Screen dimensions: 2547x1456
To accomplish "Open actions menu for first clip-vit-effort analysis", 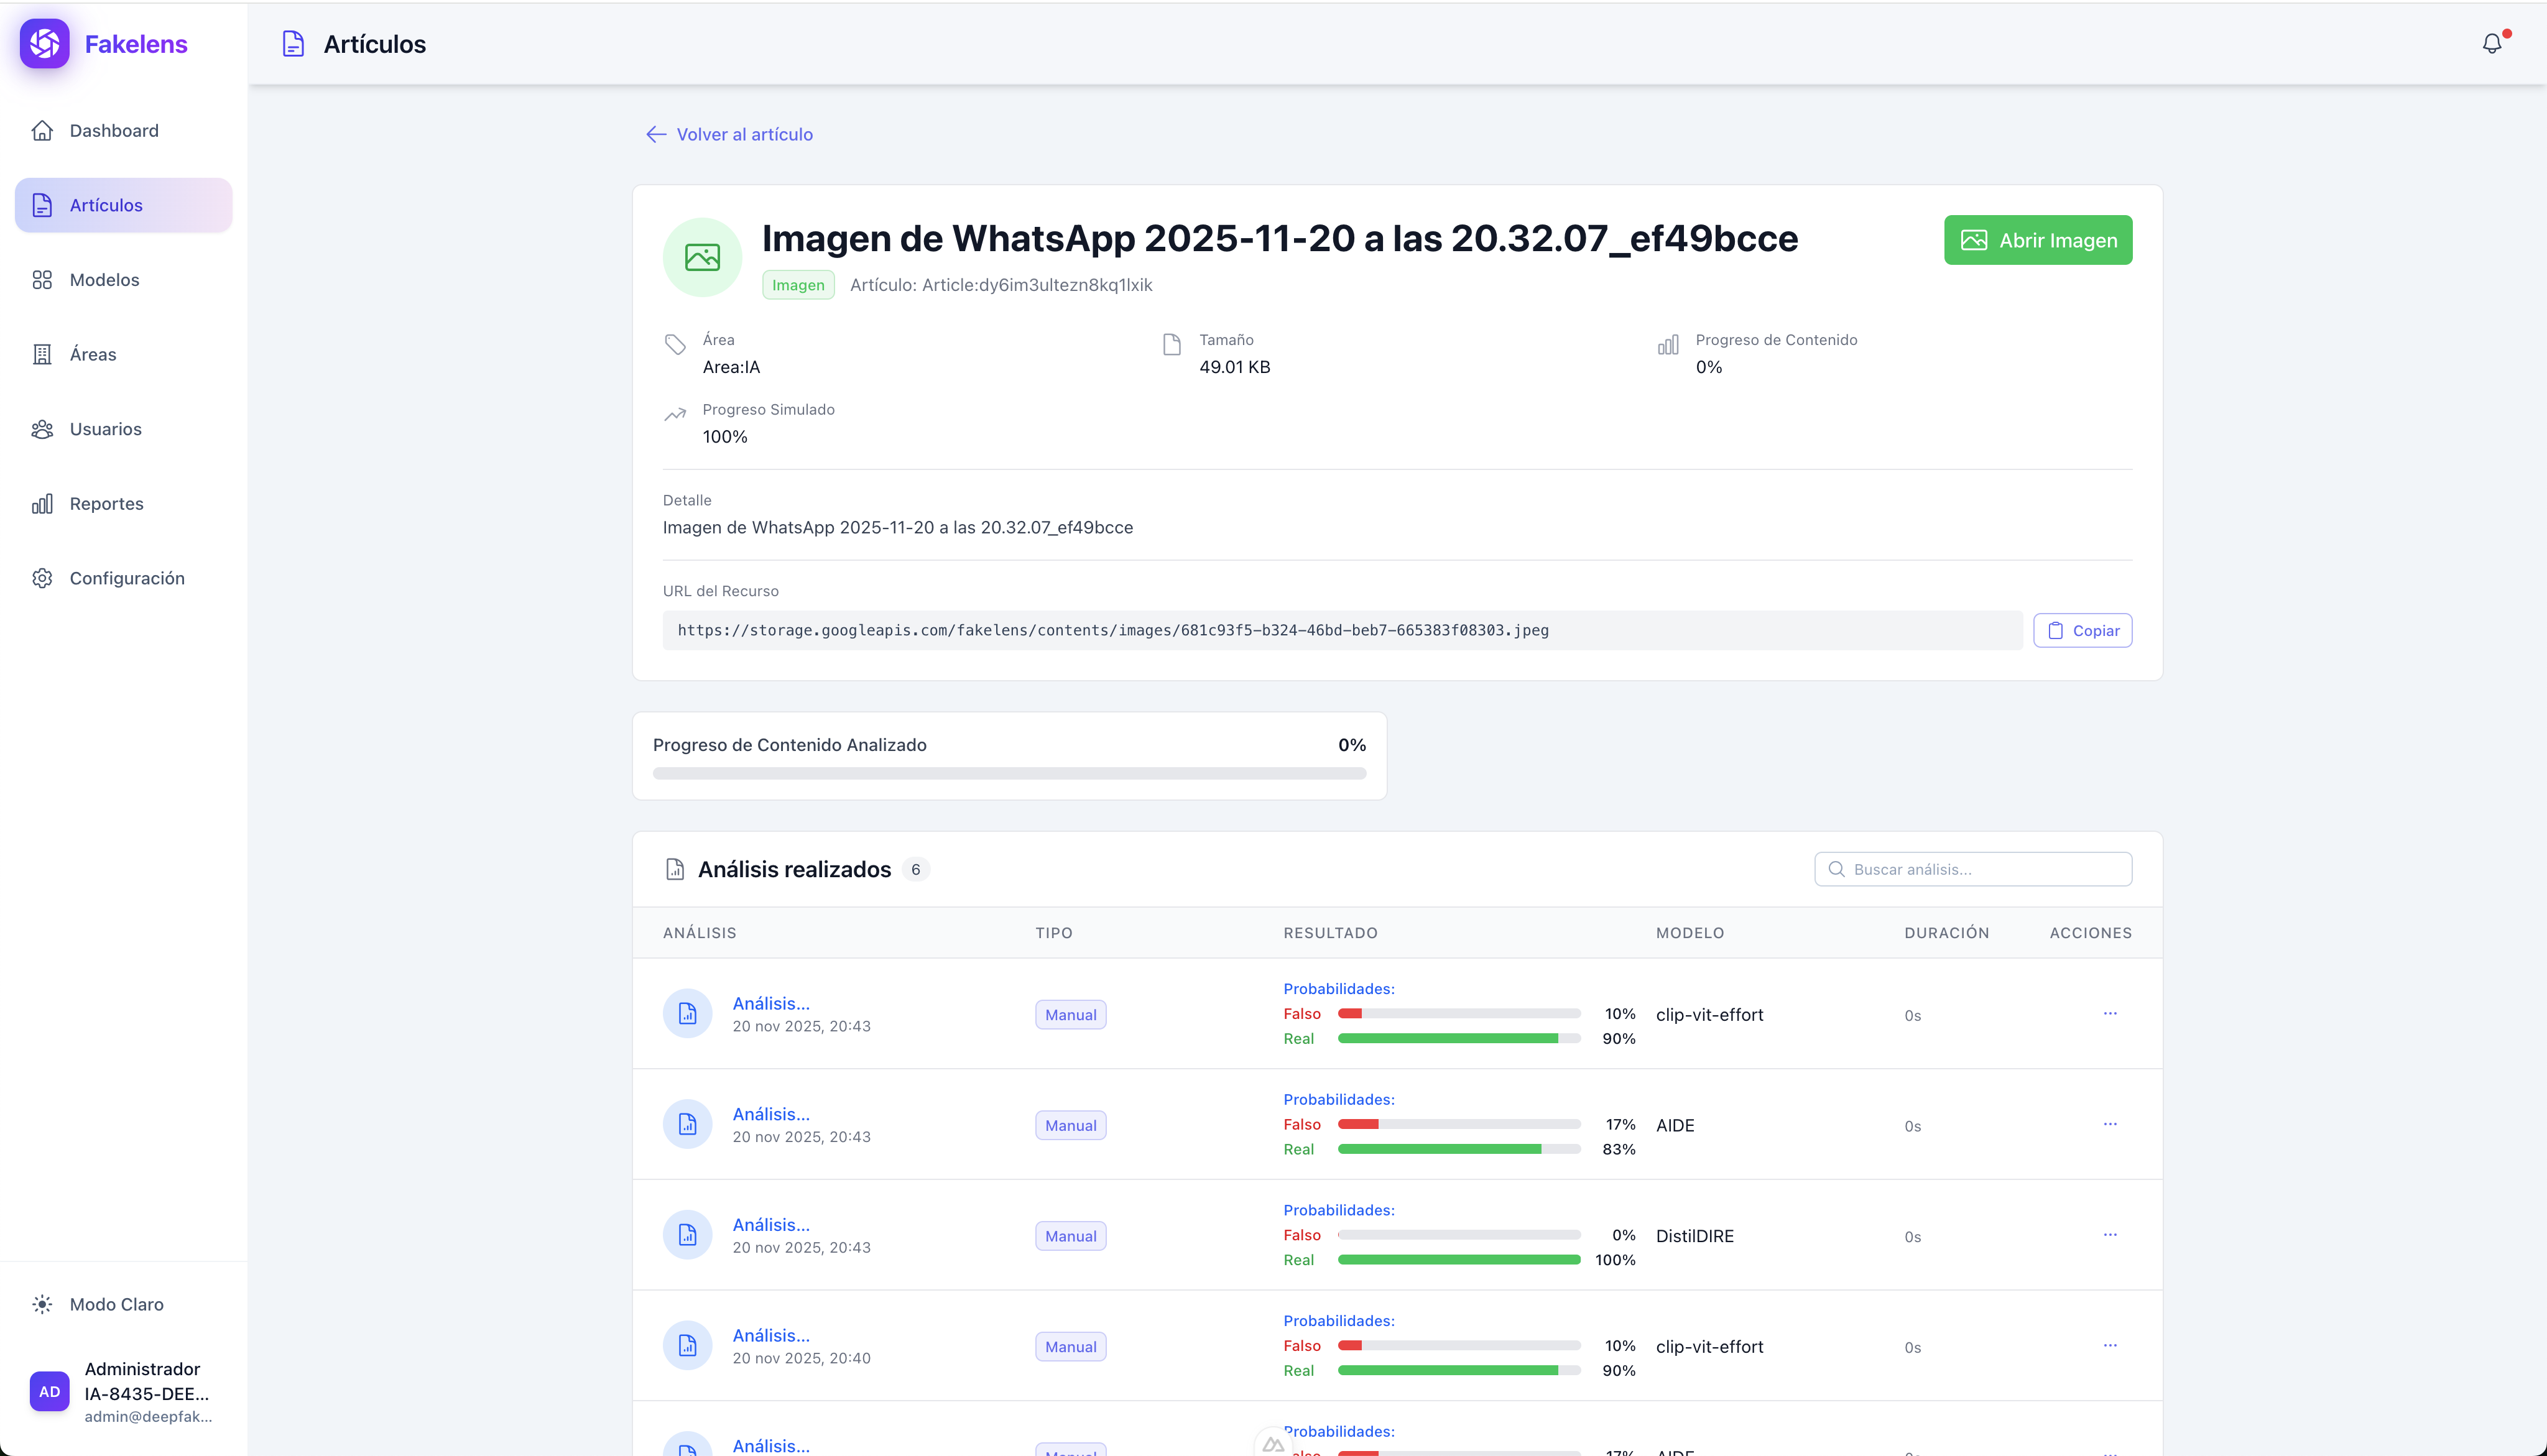I will pyautogui.click(x=2109, y=1013).
